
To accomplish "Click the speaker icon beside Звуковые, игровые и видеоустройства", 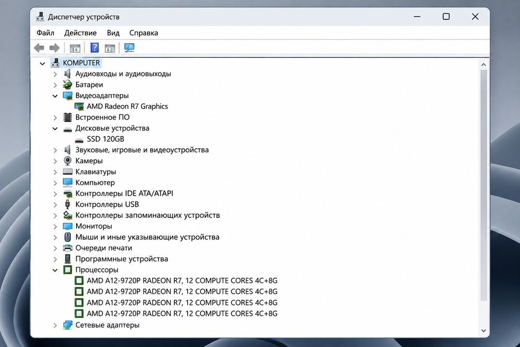I will 67,150.
